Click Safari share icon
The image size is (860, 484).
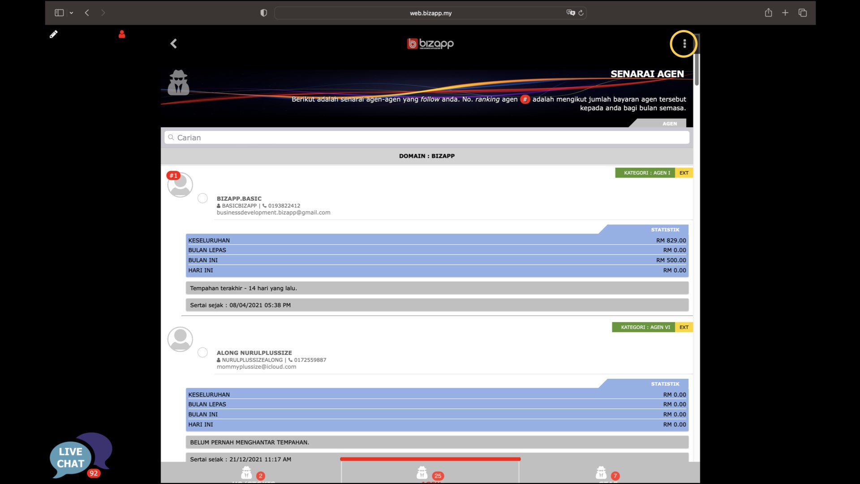click(x=768, y=13)
